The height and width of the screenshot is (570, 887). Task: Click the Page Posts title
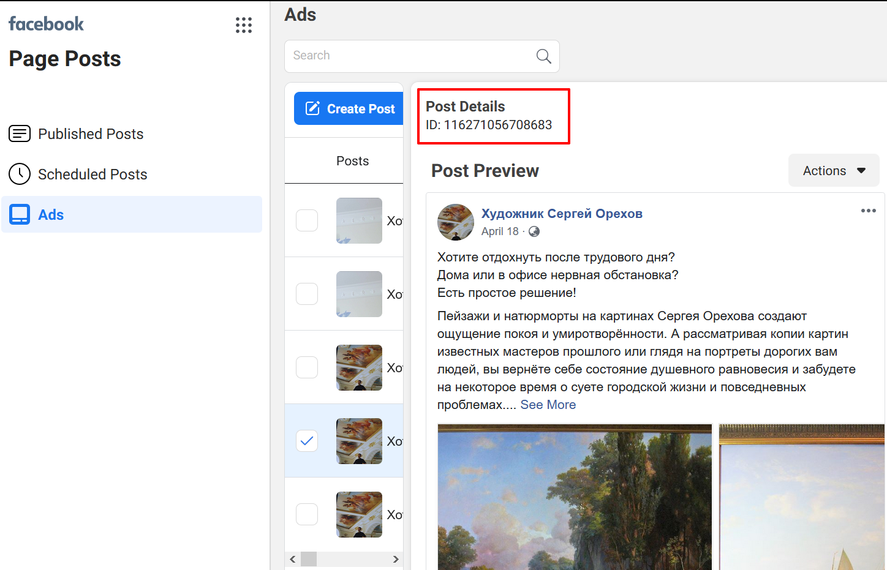[65, 59]
